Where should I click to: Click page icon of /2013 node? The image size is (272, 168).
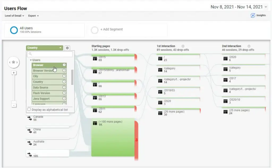click(x=95, y=98)
